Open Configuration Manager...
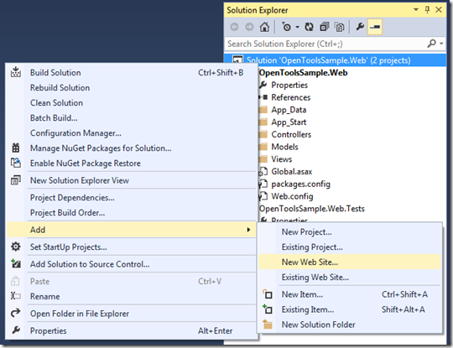This screenshot has height=348, width=453. click(131, 132)
